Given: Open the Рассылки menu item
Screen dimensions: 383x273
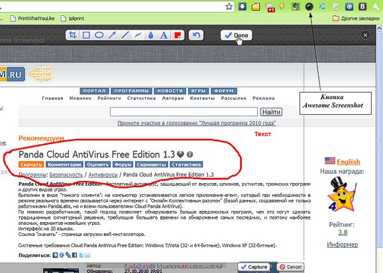Looking at the screenshot, I should [x=233, y=98].
